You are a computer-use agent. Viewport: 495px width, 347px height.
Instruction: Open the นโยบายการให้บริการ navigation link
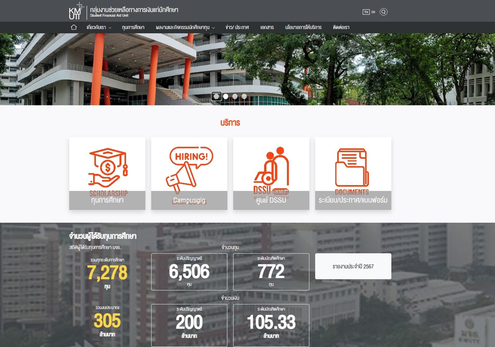coord(303,27)
